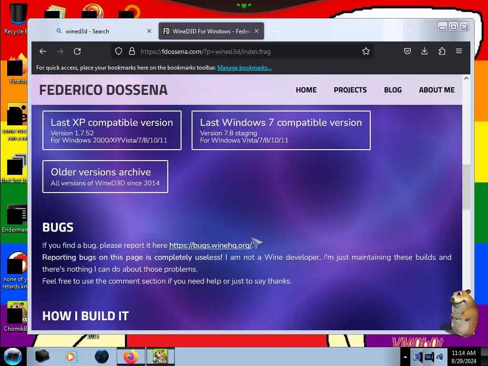
Task: Open the Firefox hamburger menu
Action: 459,51
